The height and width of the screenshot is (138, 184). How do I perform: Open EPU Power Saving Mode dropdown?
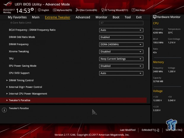coord(121,66)
